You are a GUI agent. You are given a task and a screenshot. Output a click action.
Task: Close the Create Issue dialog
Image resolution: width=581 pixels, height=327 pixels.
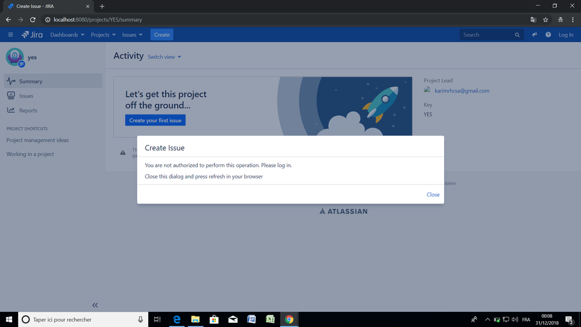(x=433, y=194)
